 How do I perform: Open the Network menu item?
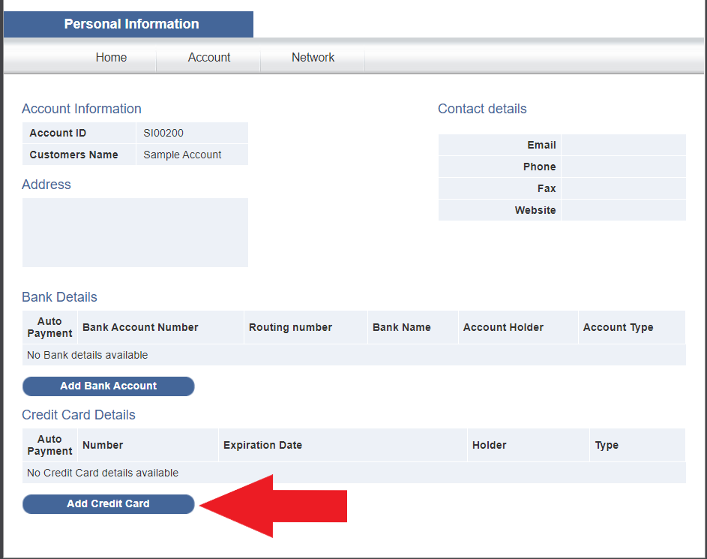(x=313, y=57)
